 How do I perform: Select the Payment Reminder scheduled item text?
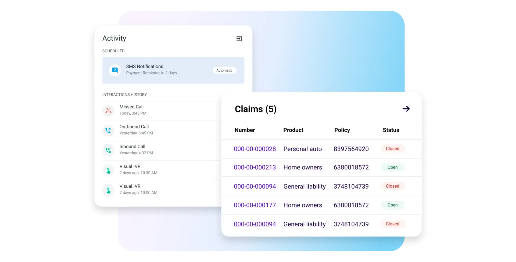tap(151, 73)
